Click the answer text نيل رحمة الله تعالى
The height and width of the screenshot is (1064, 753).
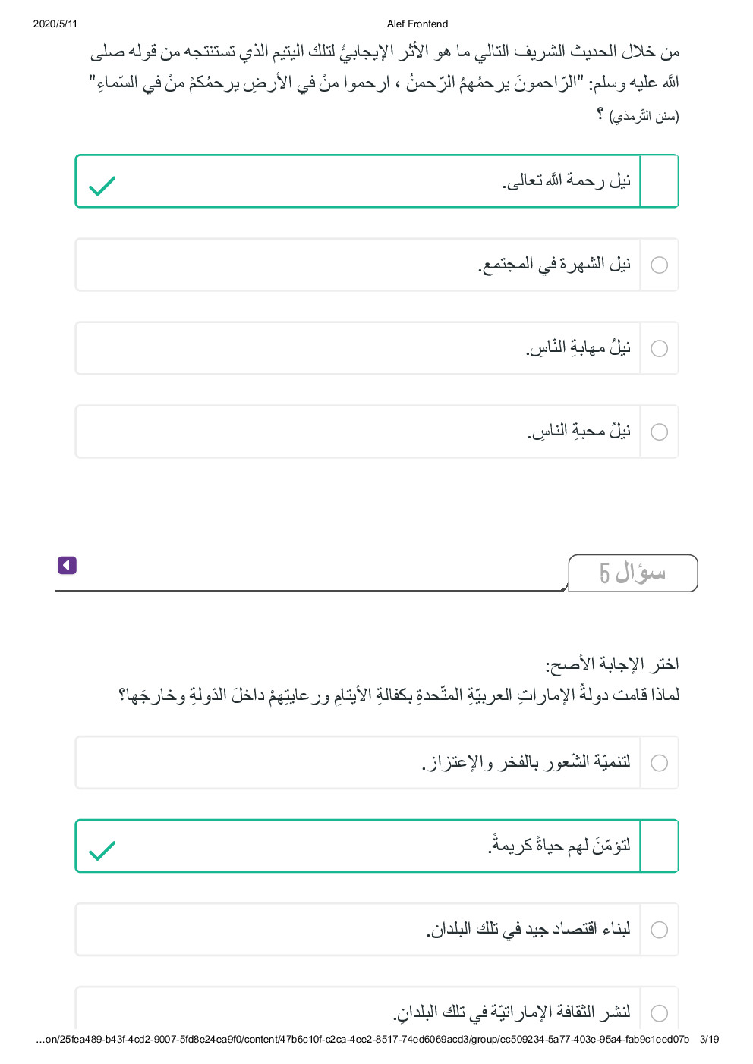click(566, 181)
